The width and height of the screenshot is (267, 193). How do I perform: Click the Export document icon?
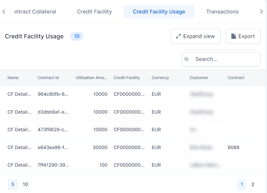tap(234, 36)
